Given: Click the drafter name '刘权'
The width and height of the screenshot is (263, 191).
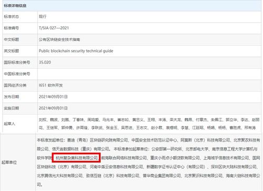Looking at the screenshot, I should click(43, 120).
